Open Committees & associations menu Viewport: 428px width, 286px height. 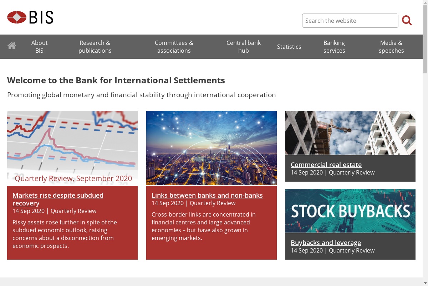tap(174, 47)
